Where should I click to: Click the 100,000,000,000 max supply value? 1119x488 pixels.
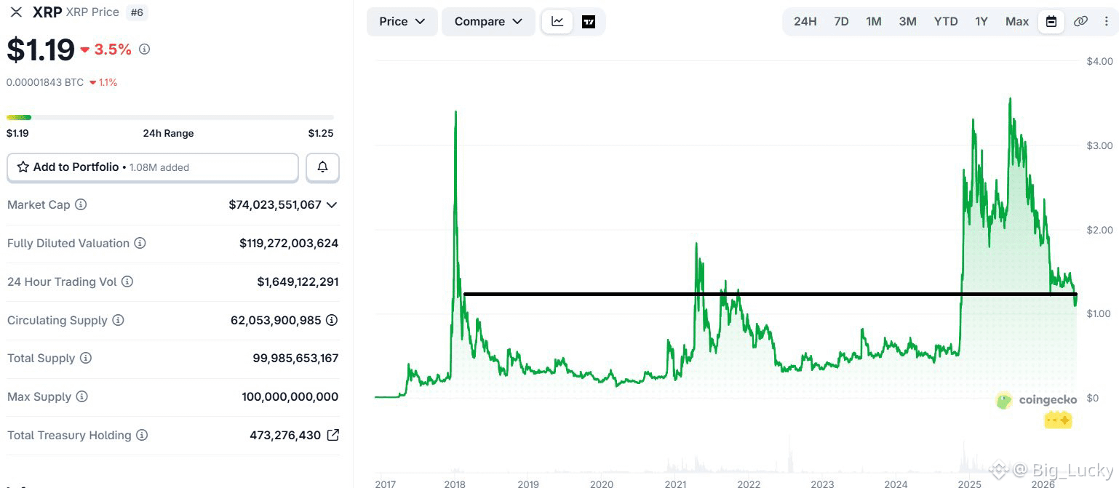pyautogui.click(x=290, y=396)
